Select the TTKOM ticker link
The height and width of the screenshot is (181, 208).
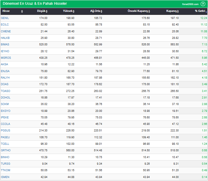pos(5,170)
